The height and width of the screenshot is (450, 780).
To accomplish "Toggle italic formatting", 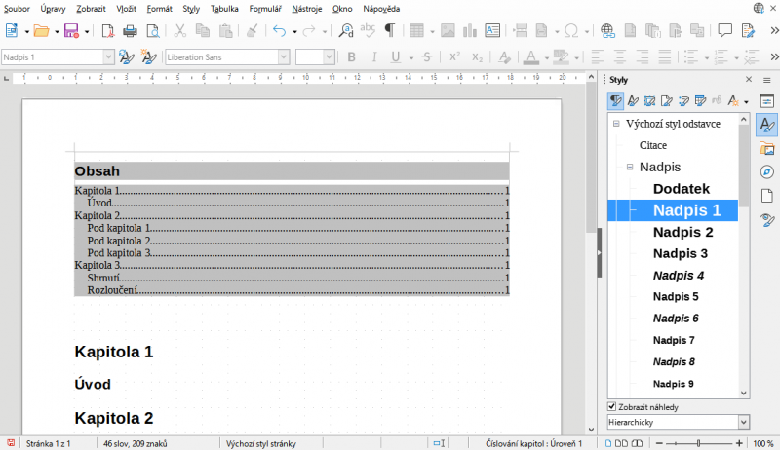I will pos(374,57).
